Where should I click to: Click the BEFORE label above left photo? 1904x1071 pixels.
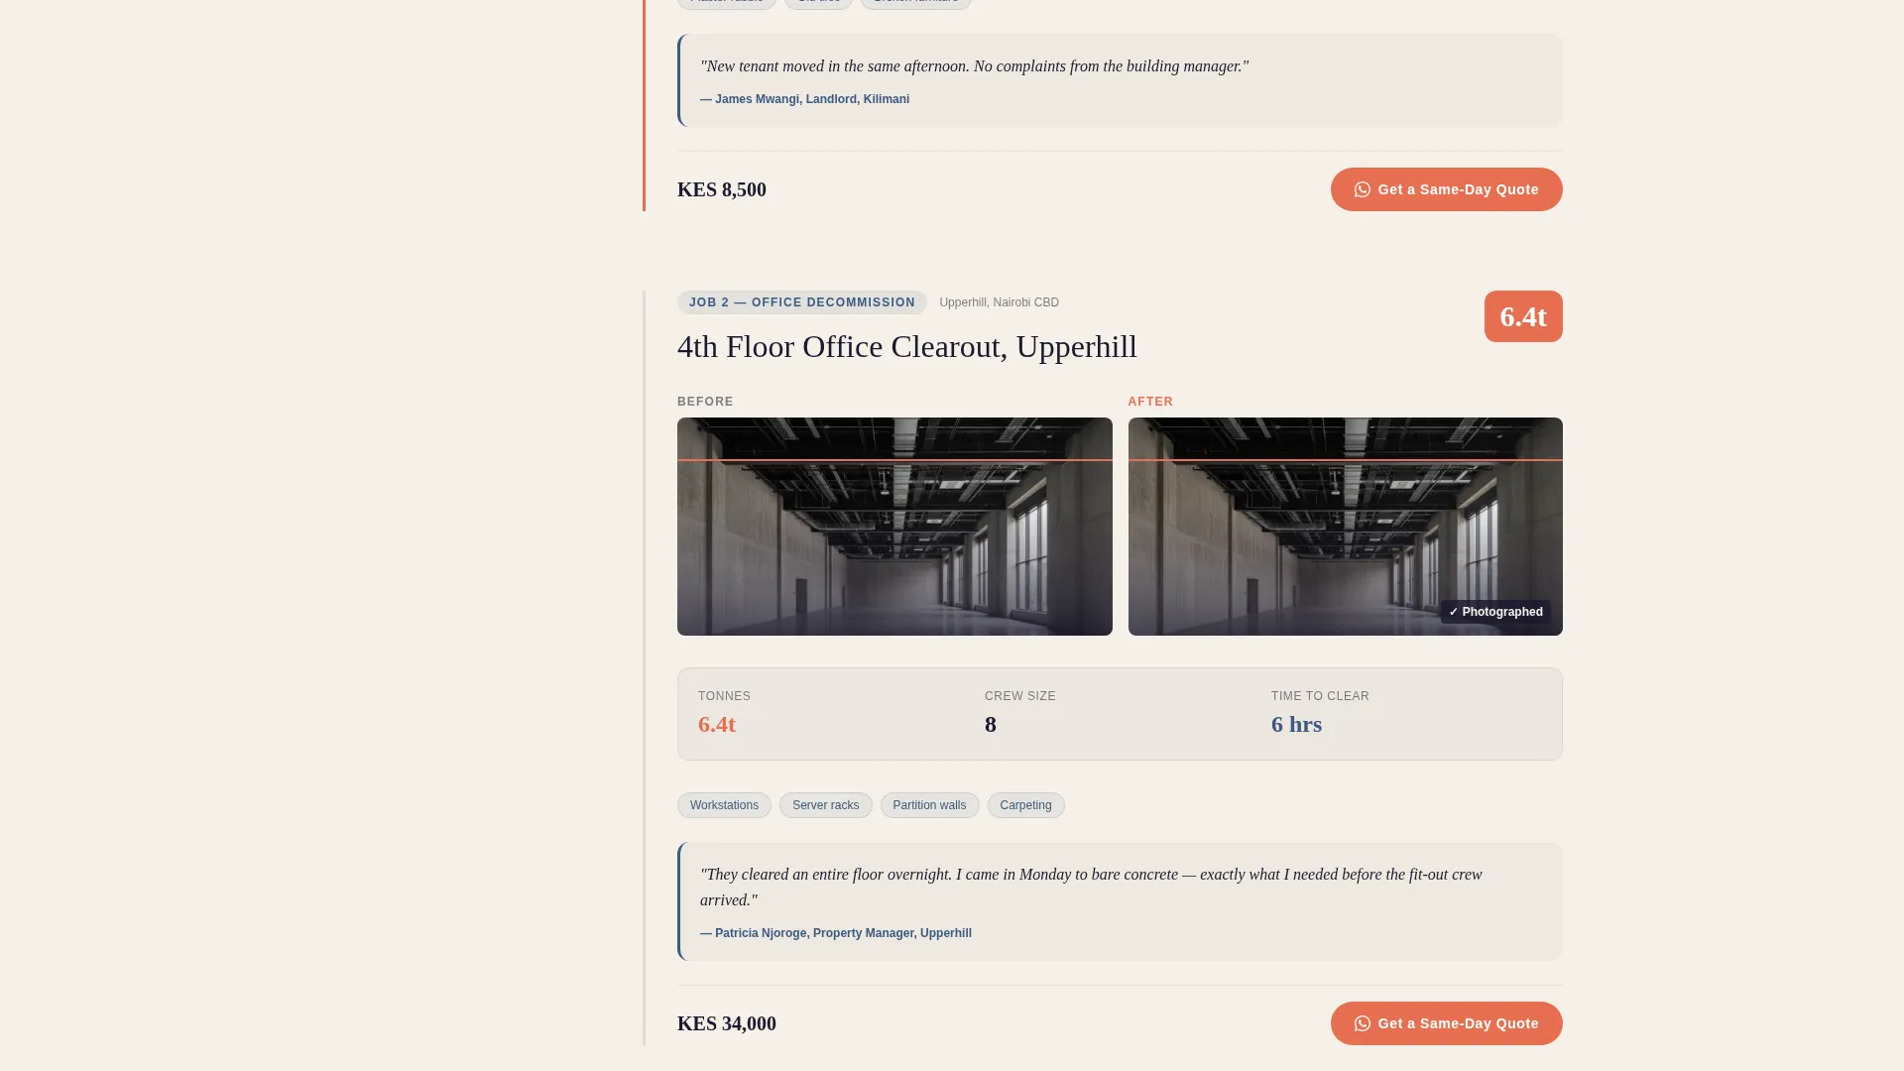point(705,402)
